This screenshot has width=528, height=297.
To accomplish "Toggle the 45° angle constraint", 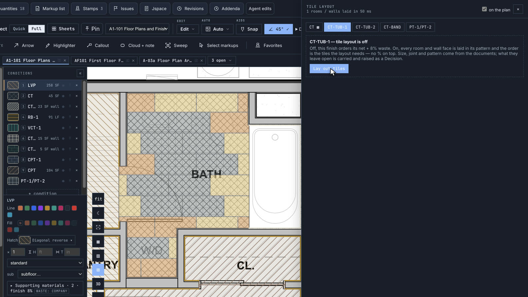I will tap(279, 29).
